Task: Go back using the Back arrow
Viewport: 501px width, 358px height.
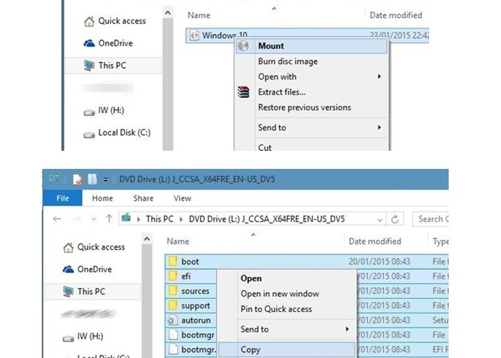Action: click(x=57, y=219)
